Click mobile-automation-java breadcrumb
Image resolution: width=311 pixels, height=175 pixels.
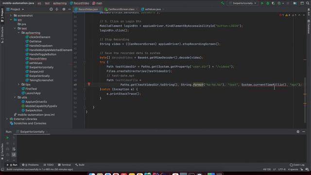pyautogui.click(x=18, y=3)
